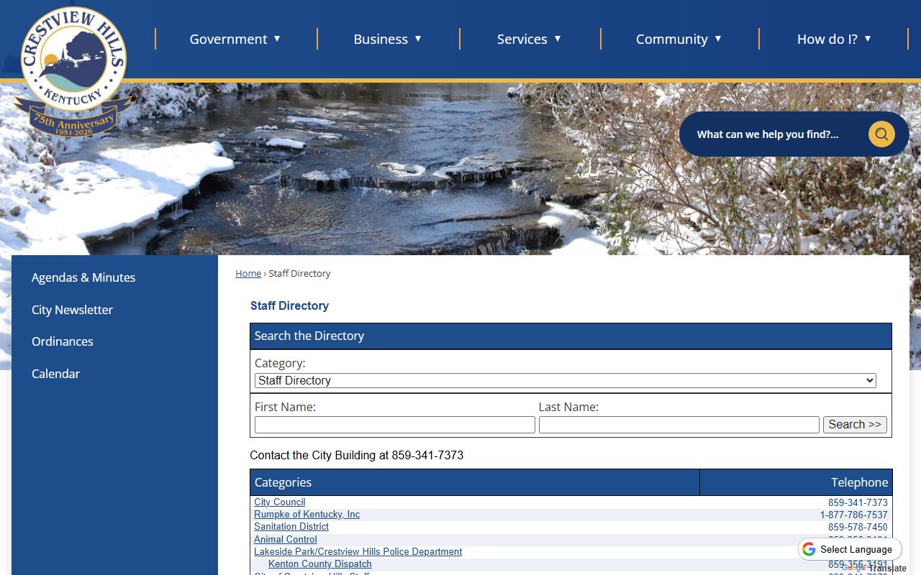Click the magnifying glass search icon

(x=881, y=134)
